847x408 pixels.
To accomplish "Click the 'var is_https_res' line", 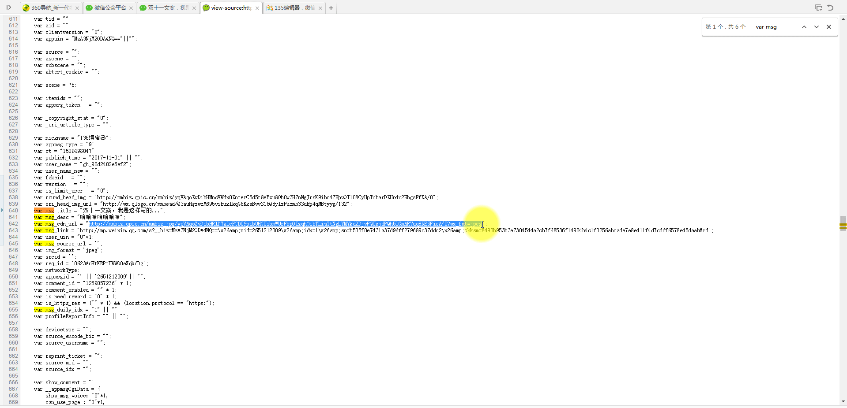I will tap(124, 303).
